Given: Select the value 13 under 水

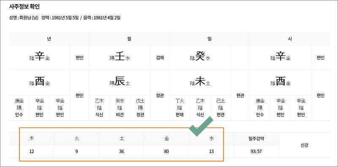Looking at the screenshot, I should point(211,151).
